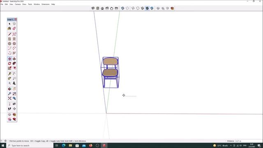The height and width of the screenshot is (148, 263).
Task: Choose the Look Around eye tool
Action: (x=14, y=104)
